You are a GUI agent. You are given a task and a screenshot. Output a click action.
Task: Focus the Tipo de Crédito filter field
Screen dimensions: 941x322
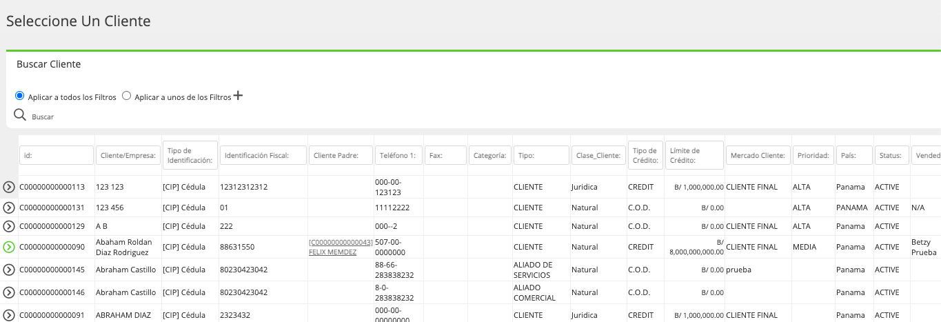(645, 155)
